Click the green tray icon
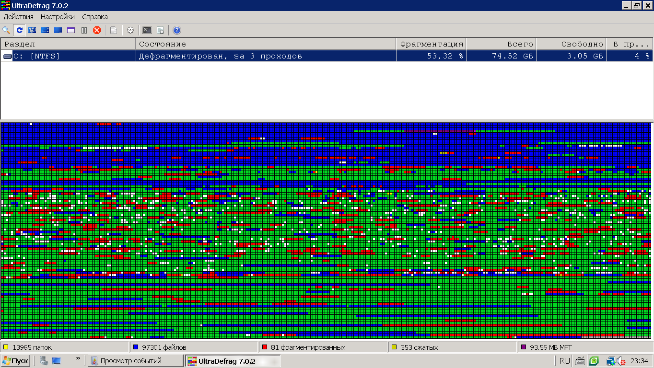 coord(594,361)
